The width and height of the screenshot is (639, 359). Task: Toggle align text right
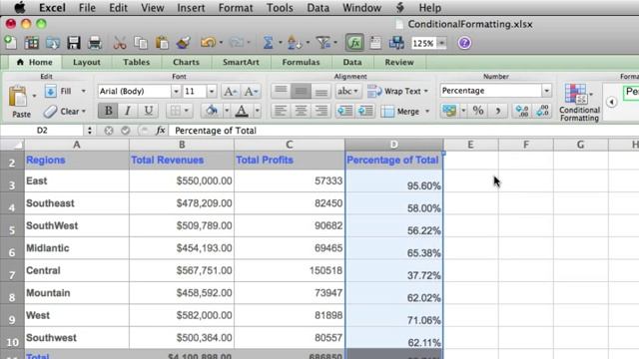point(321,111)
